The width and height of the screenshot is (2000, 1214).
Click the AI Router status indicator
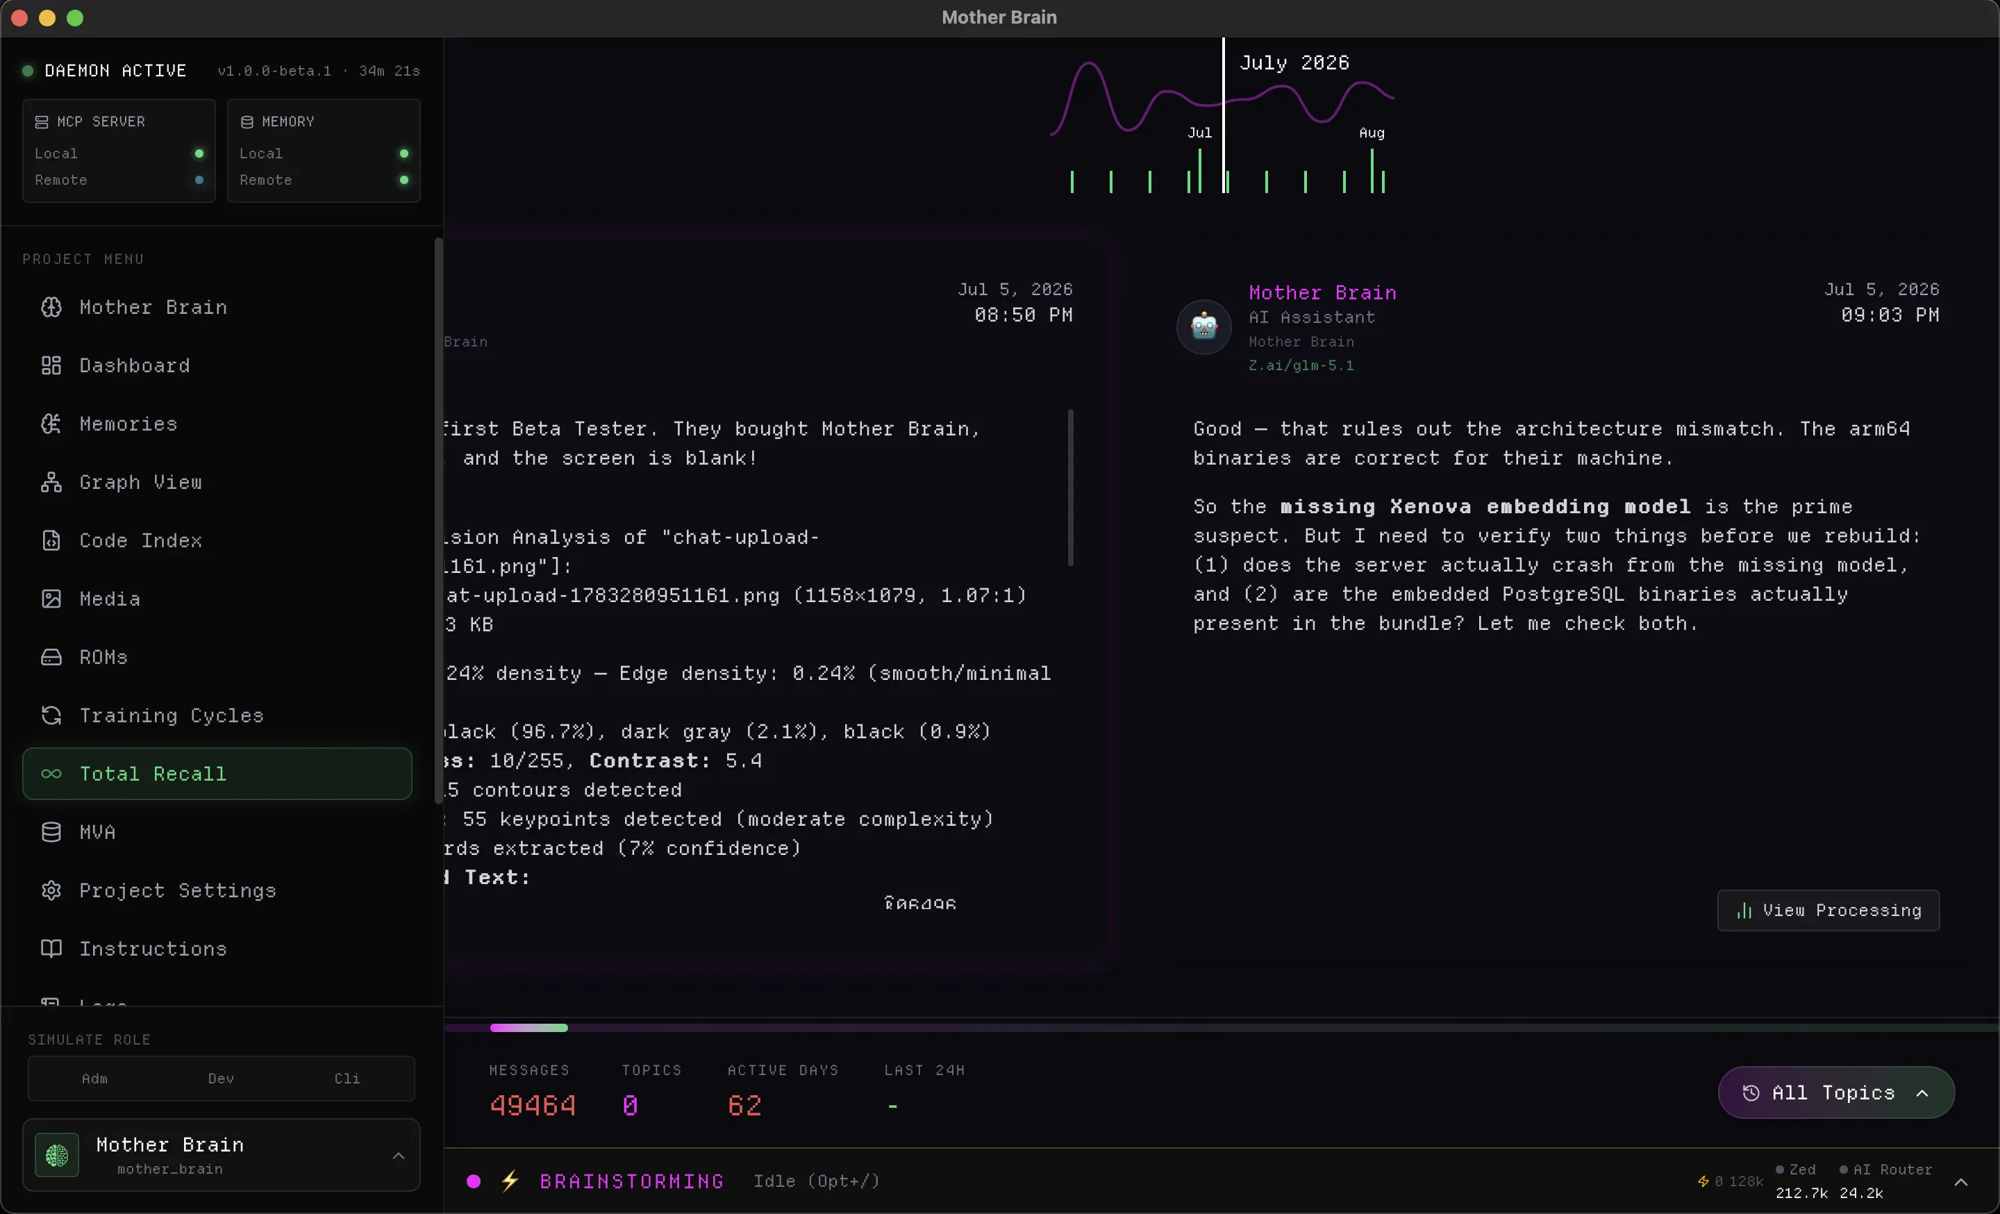click(x=1885, y=1170)
